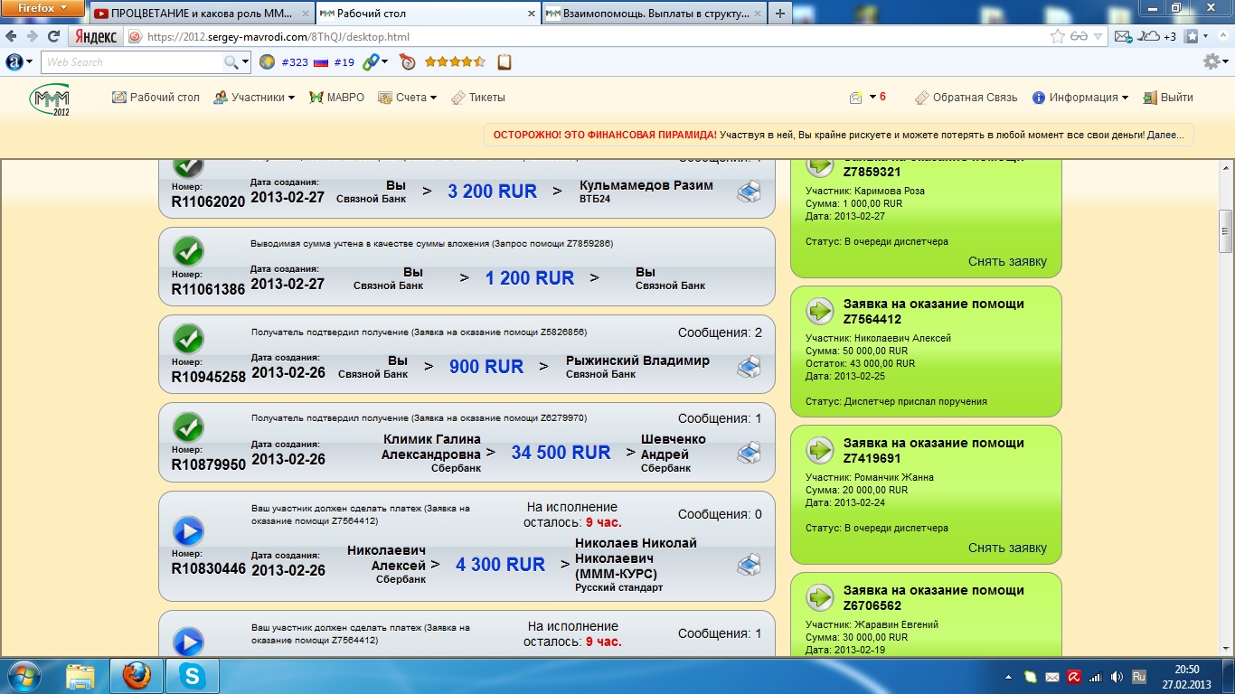Click arrow icon of request Z7564412

pos(820,311)
